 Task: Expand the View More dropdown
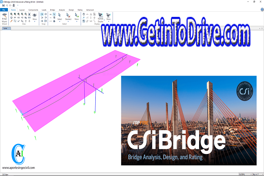[34, 22]
